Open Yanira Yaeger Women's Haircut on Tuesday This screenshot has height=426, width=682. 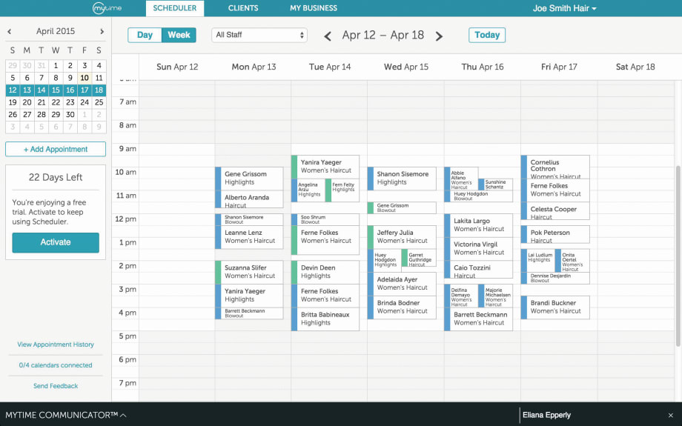pos(325,167)
